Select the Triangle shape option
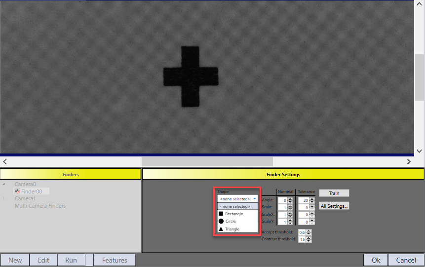Screen dimensions: 425x267 232,229
